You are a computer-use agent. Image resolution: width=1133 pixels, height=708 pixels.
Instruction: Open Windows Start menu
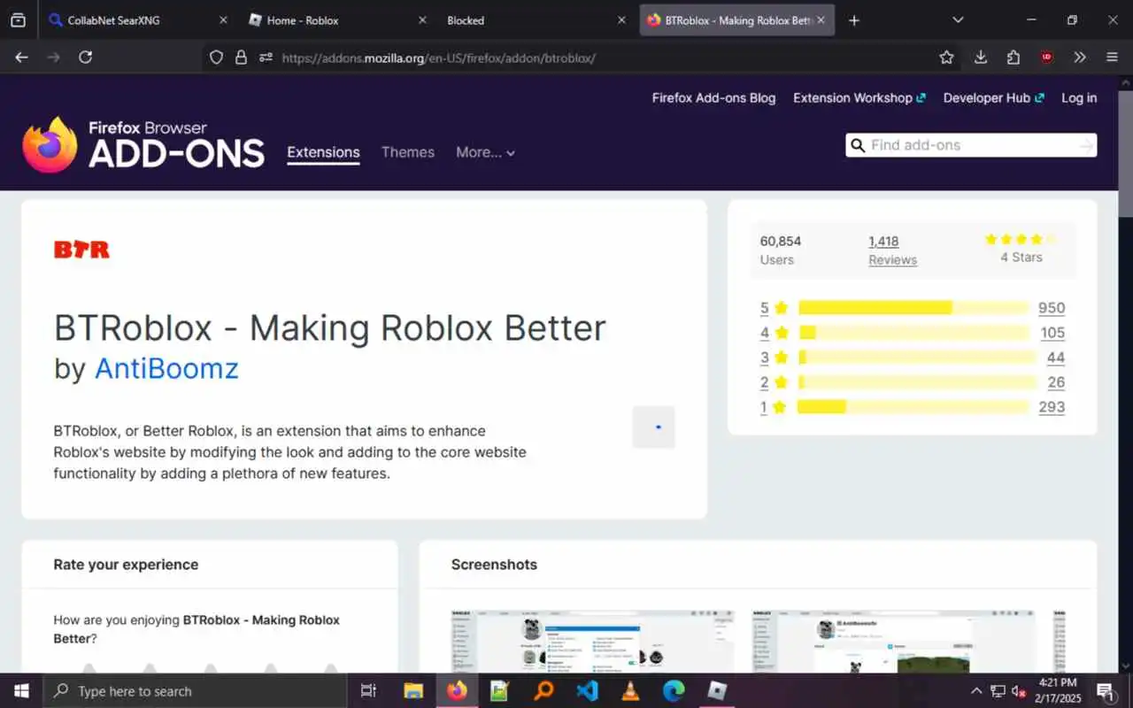click(20, 691)
